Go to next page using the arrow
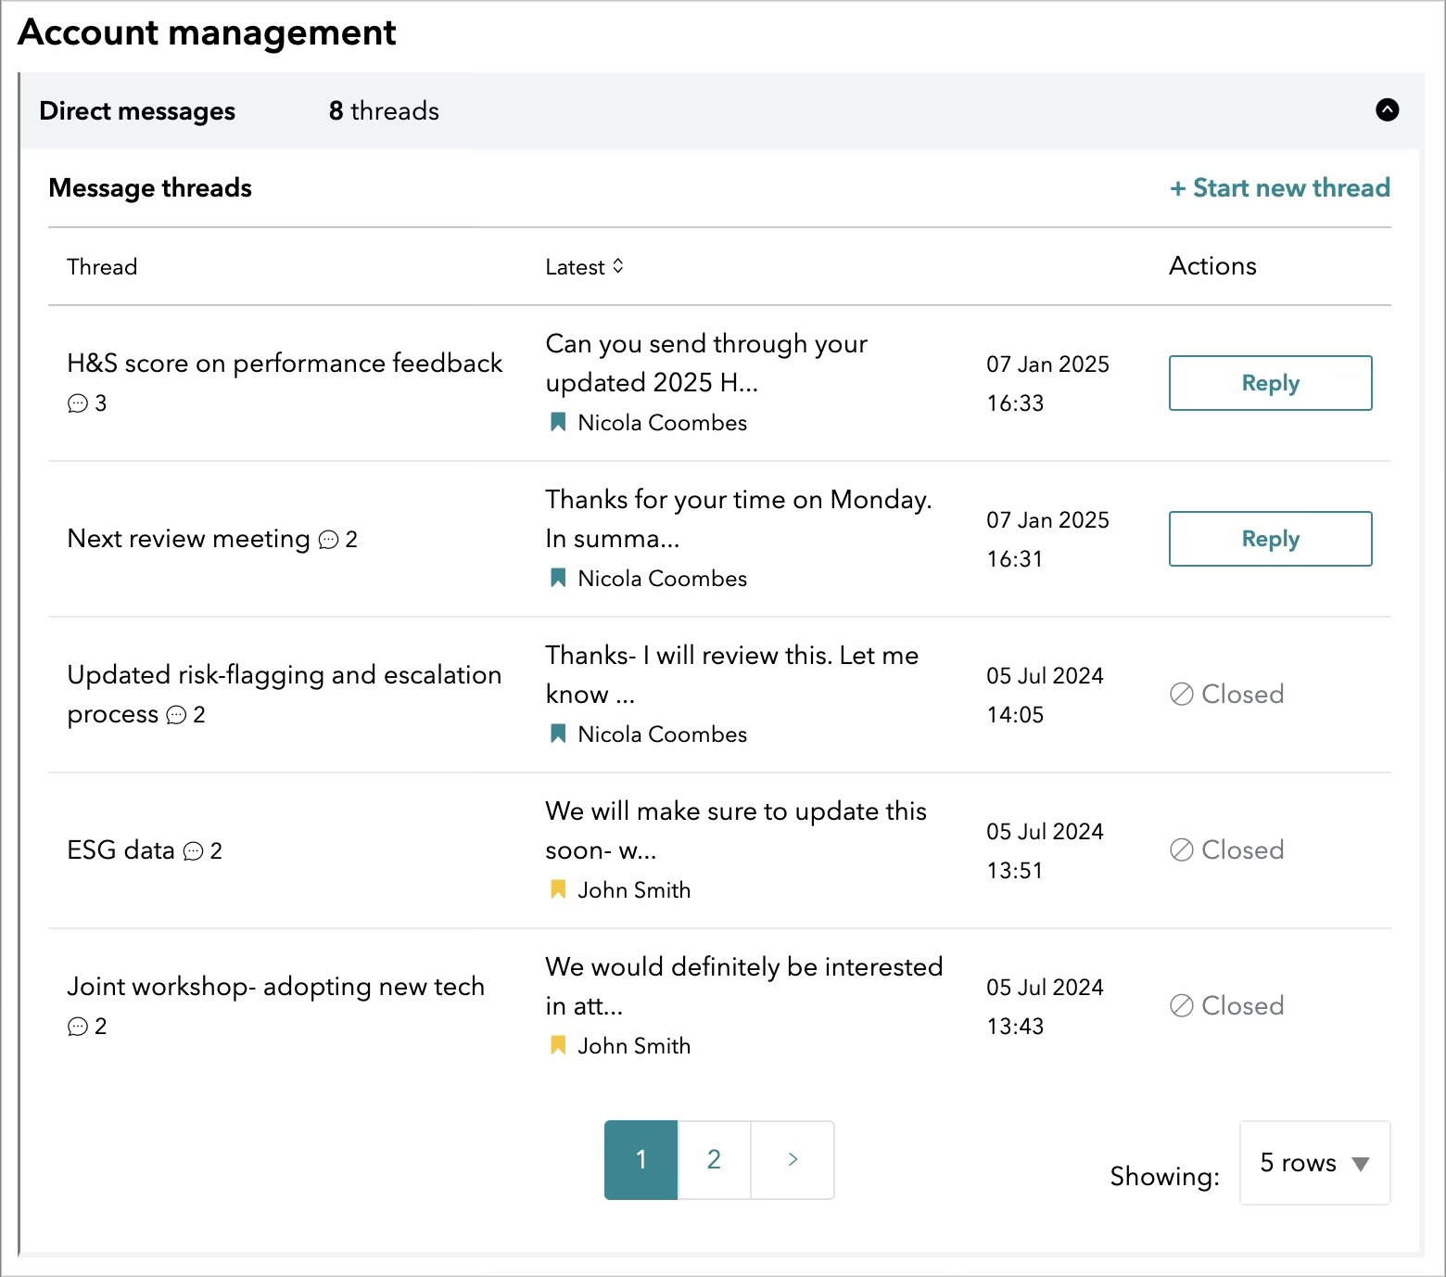Image resolution: width=1446 pixels, height=1277 pixels. (x=793, y=1159)
